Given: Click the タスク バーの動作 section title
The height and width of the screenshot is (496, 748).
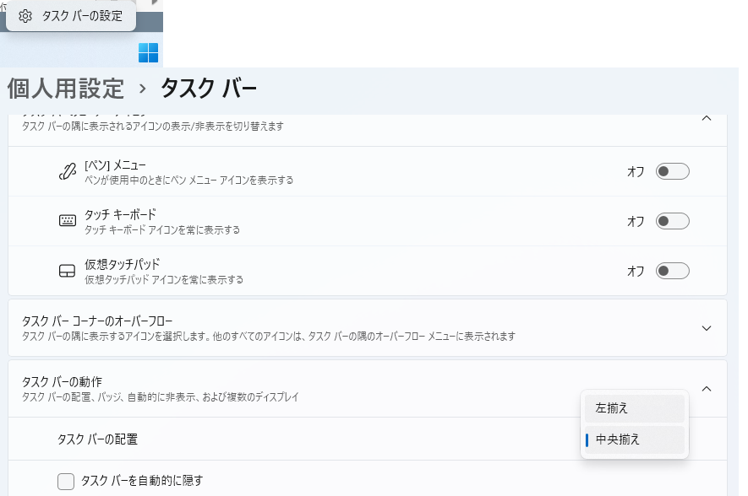Looking at the screenshot, I should 62,382.
